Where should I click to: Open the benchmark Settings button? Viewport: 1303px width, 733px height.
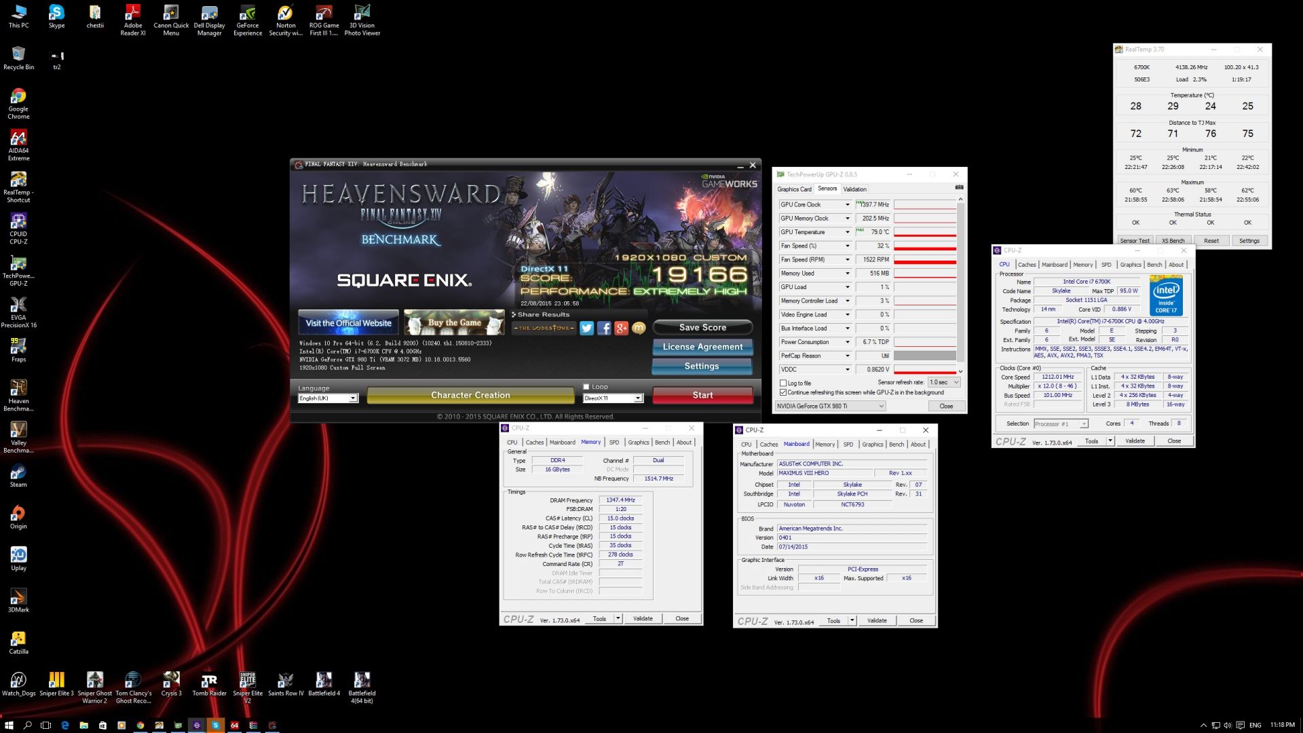click(x=702, y=366)
